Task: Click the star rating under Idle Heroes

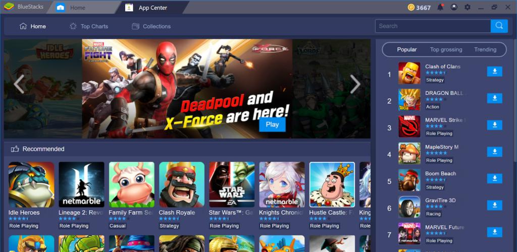Action: 19,218
